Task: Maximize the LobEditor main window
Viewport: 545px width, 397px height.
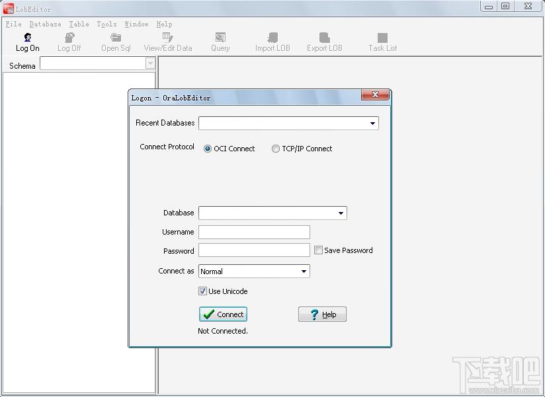Action: click(x=505, y=6)
